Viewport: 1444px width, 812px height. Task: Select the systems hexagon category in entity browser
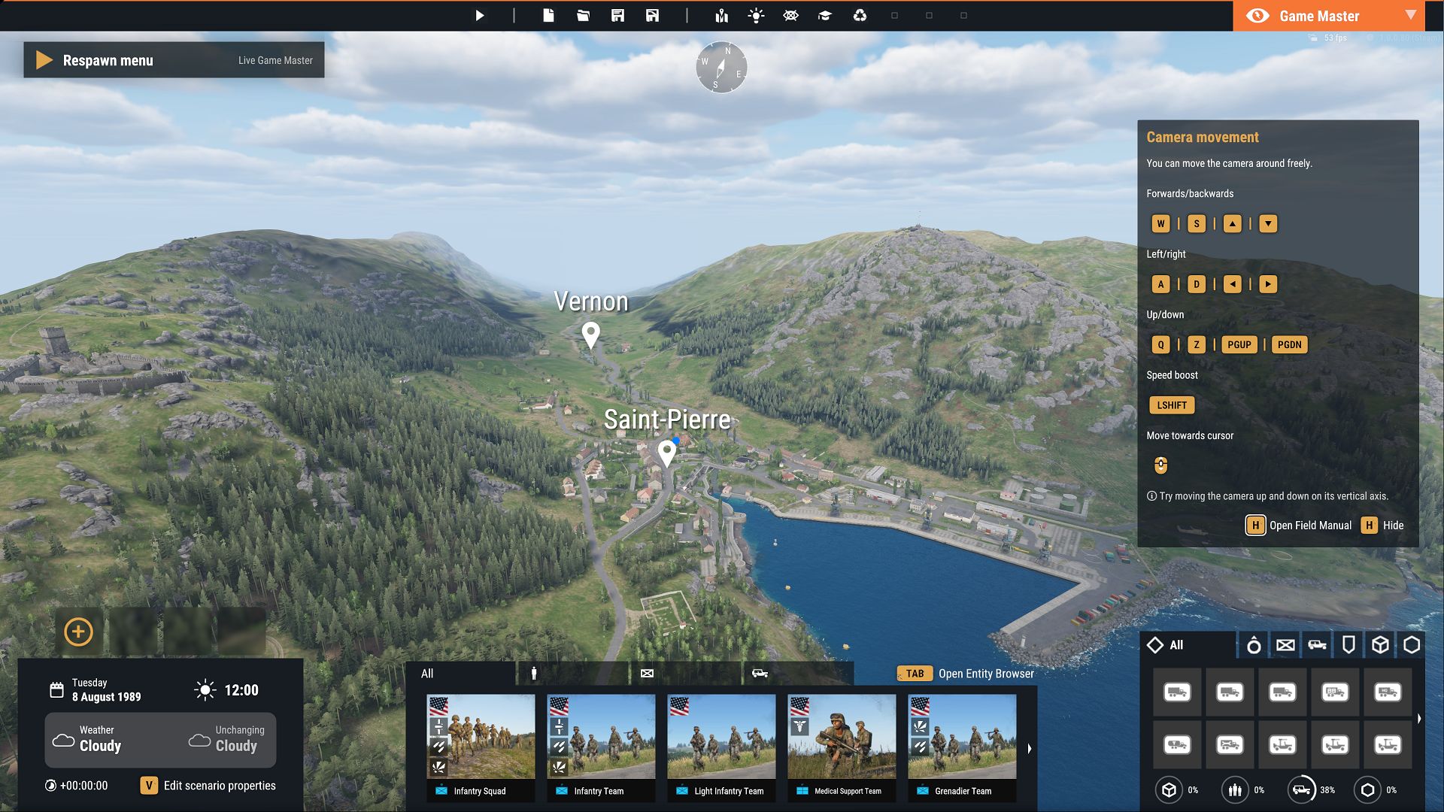coord(1412,644)
